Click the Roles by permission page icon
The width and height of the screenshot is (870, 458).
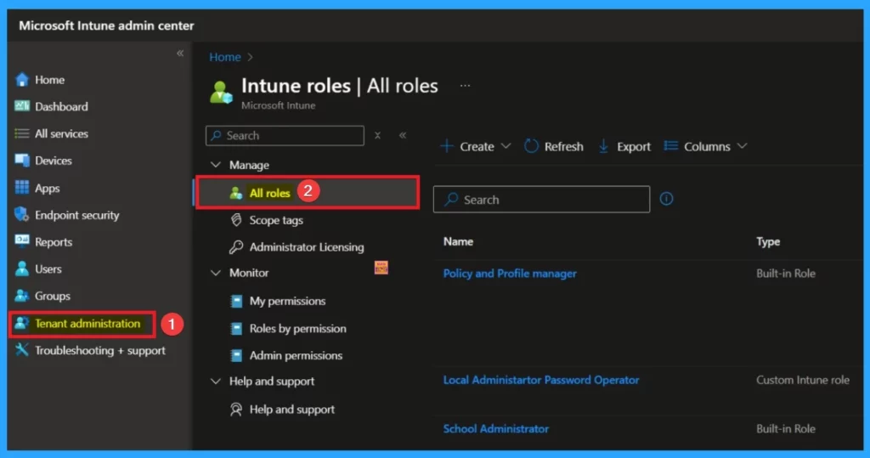click(236, 328)
